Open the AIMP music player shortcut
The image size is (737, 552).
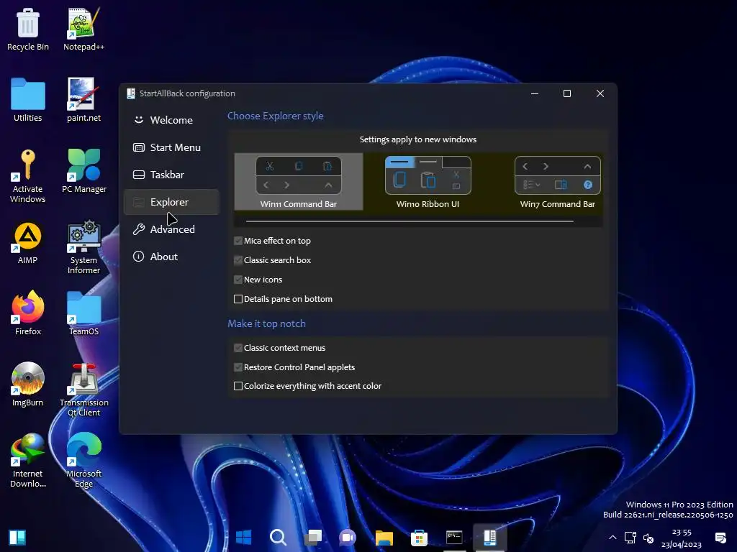coord(28,243)
